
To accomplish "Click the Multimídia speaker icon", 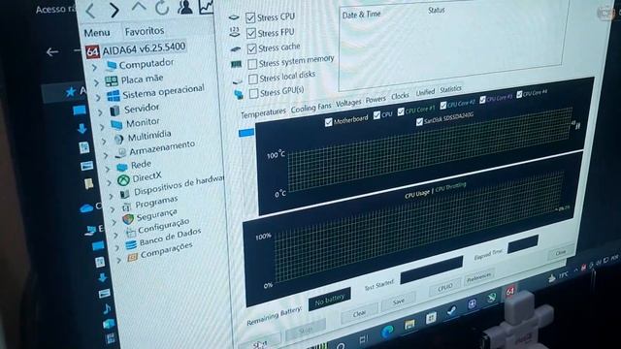I will click(x=118, y=140).
